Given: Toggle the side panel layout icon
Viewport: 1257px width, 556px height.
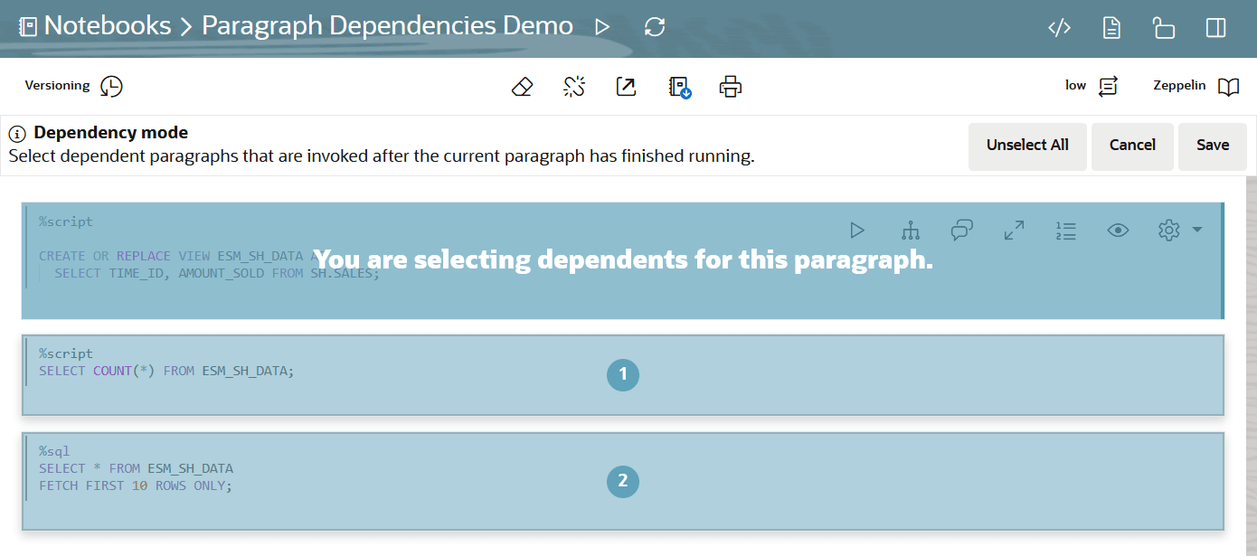Looking at the screenshot, I should pos(1216,28).
